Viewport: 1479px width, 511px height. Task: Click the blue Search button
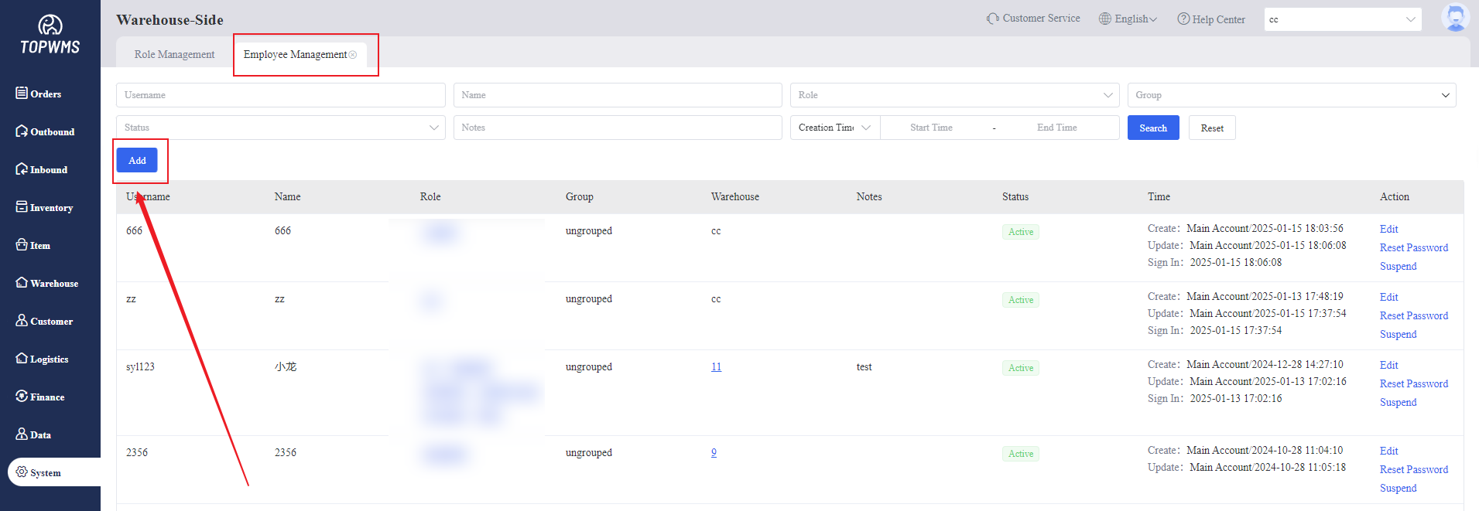(1152, 128)
